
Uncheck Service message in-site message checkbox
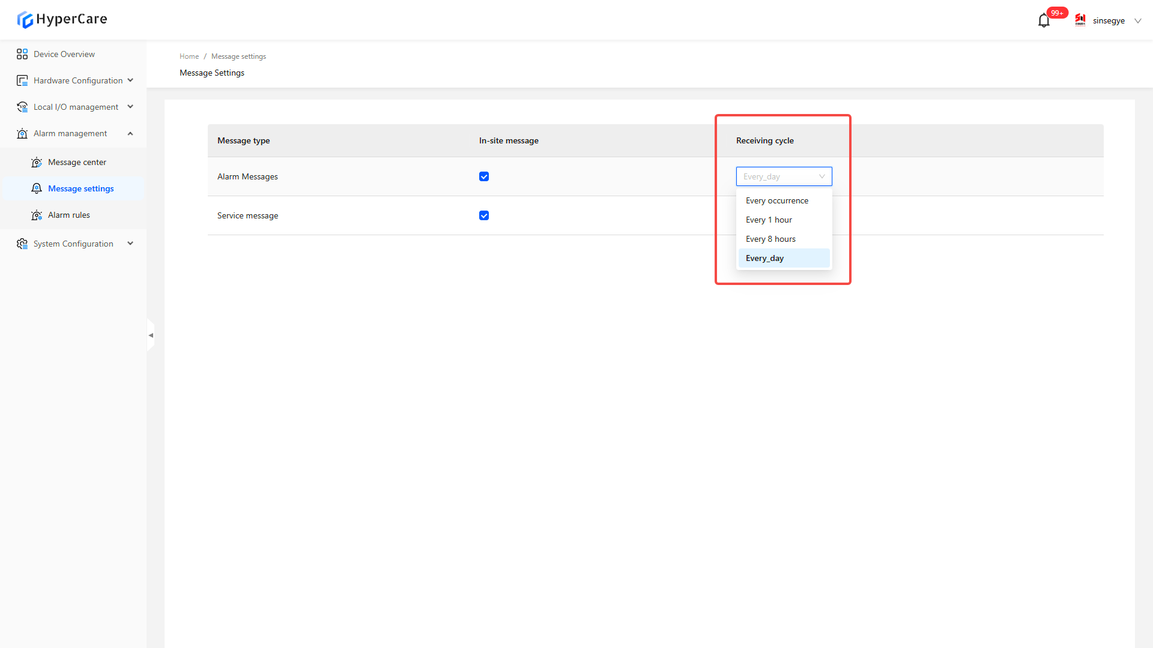tap(484, 215)
